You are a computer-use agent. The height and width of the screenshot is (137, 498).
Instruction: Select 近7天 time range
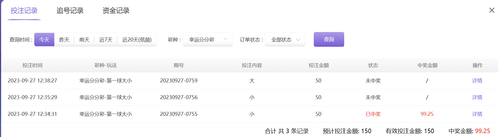coord(106,40)
